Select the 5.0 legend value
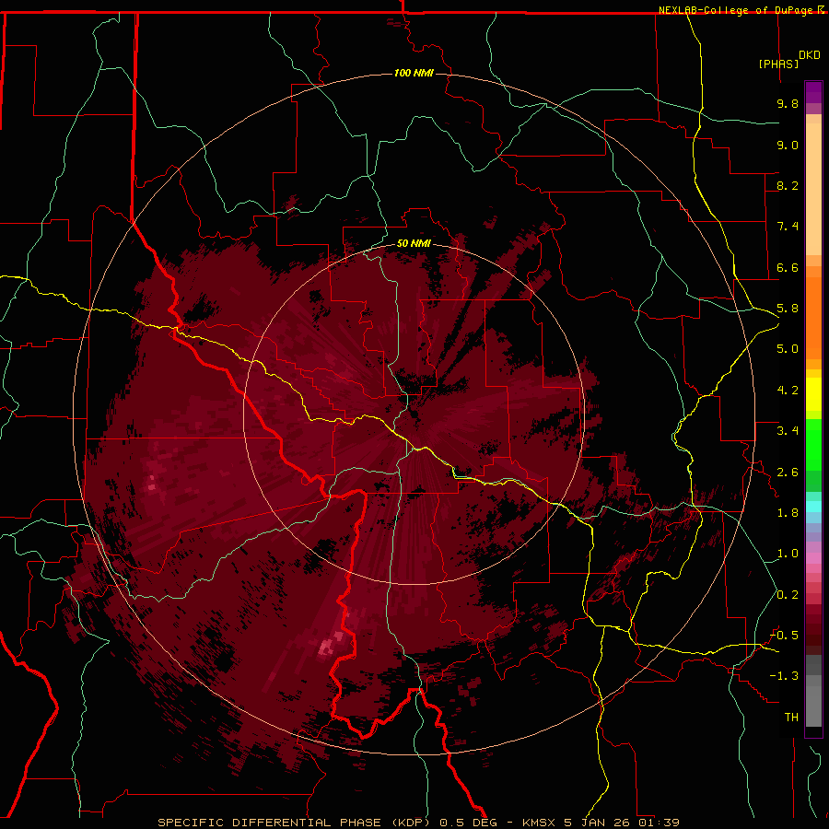This screenshot has height=829, width=829. point(788,349)
